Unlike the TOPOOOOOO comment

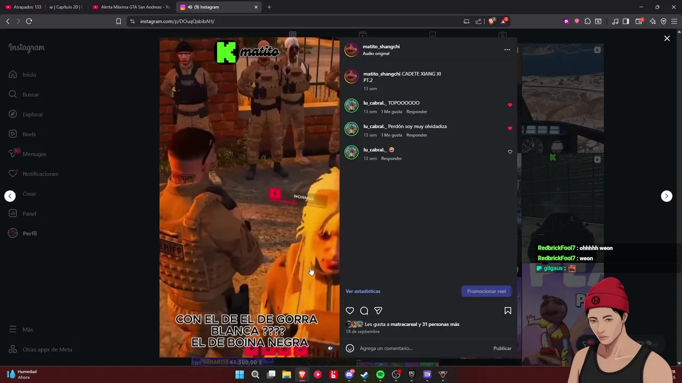(x=510, y=105)
